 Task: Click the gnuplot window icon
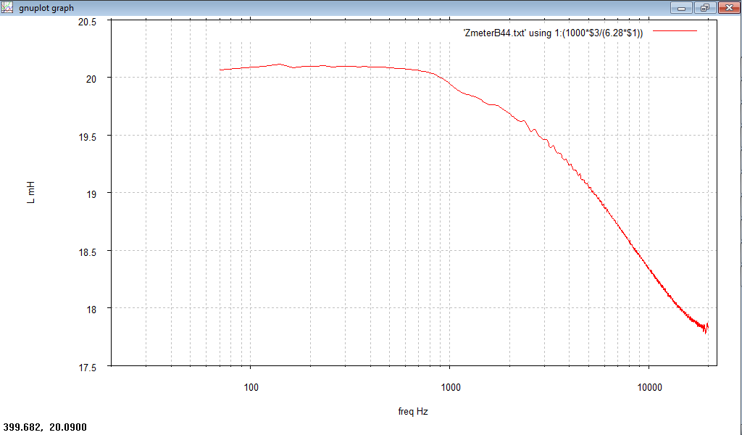click(7, 7)
